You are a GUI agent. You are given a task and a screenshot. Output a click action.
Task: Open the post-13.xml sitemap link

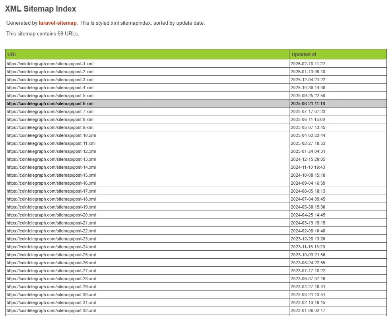51,159
